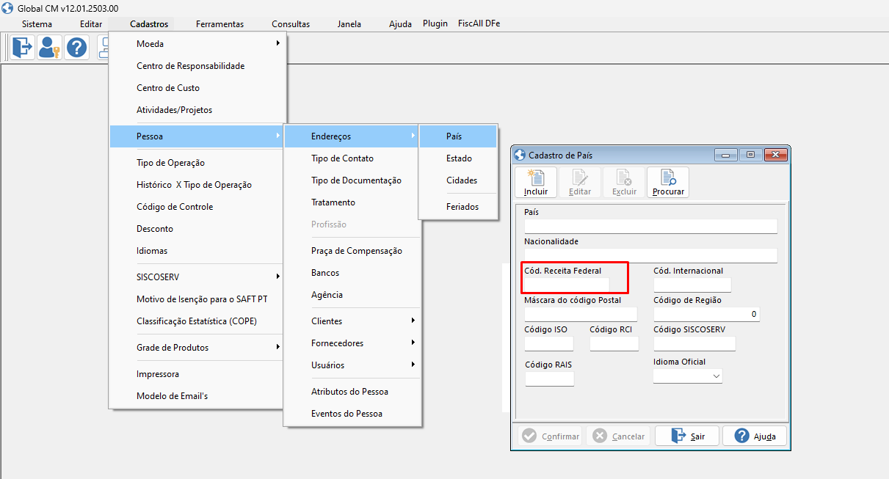Select Classificação Estatística (COPE) entry

(x=197, y=321)
